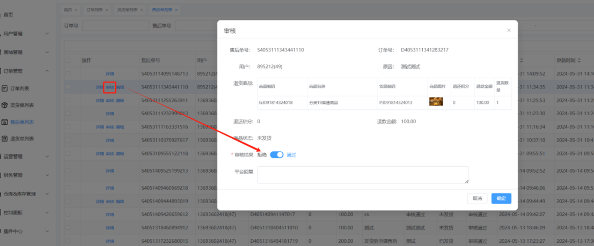Screen dimensions: 594x246
Task: Tick the checkbox for row S4053109555122118
Action: click(68, 154)
